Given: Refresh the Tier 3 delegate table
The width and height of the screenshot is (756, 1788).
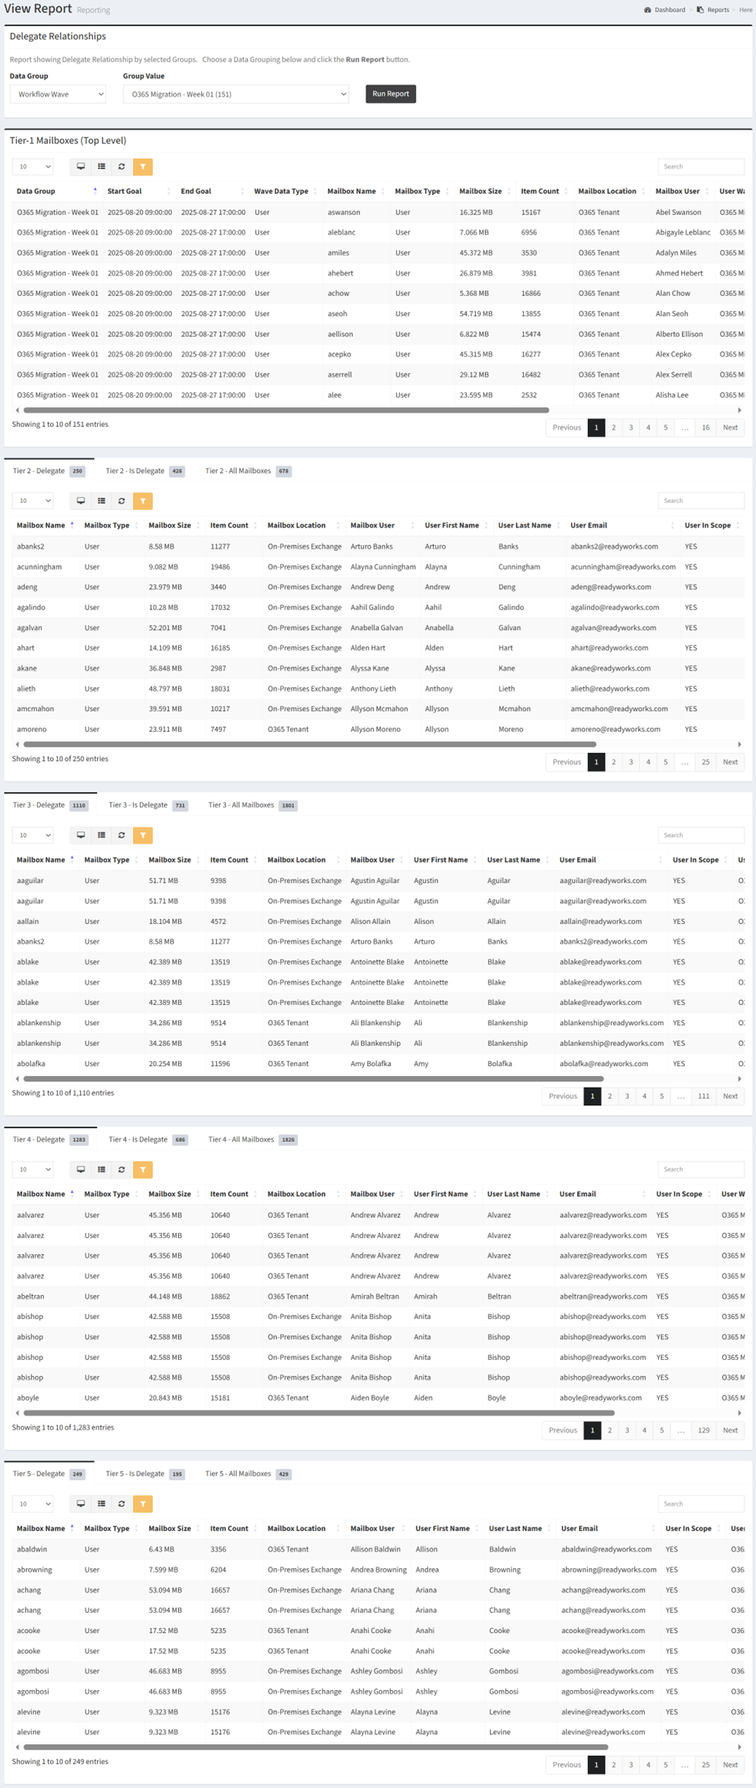Looking at the screenshot, I should [122, 835].
